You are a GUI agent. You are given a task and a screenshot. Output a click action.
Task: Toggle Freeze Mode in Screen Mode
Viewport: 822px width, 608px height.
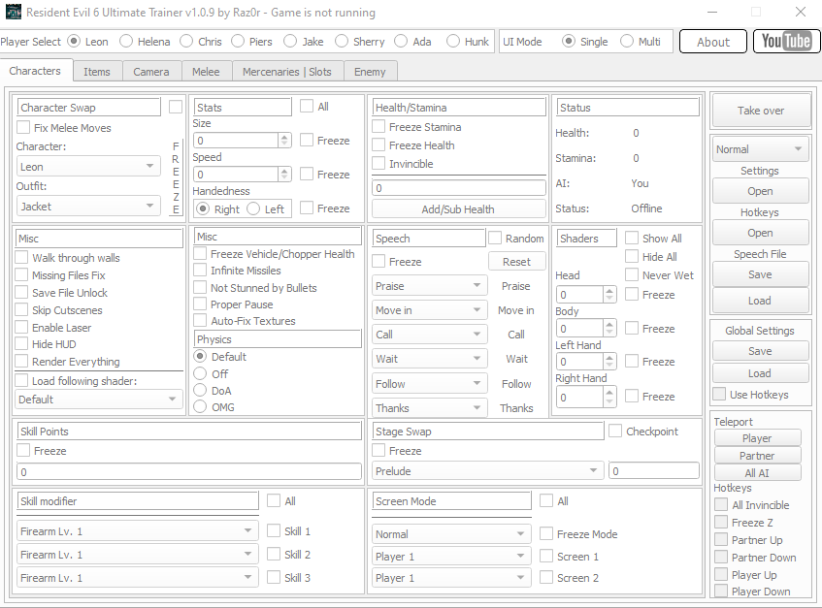(578, 534)
